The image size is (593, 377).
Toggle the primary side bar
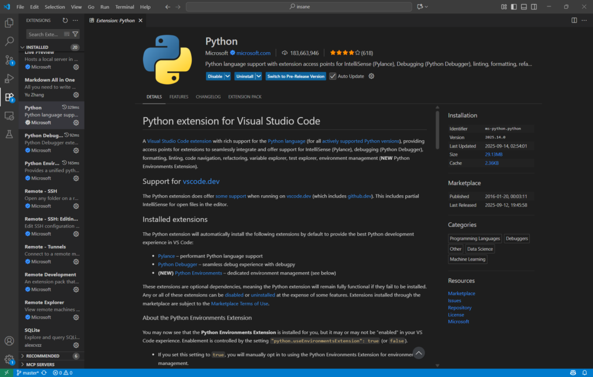point(514,7)
